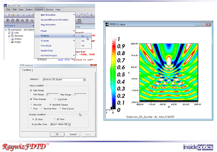Pin the Workspace panel

click(33, 26)
